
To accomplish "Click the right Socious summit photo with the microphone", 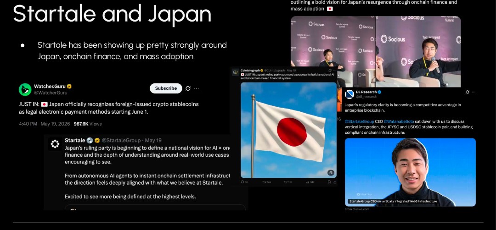I will click(418, 52).
